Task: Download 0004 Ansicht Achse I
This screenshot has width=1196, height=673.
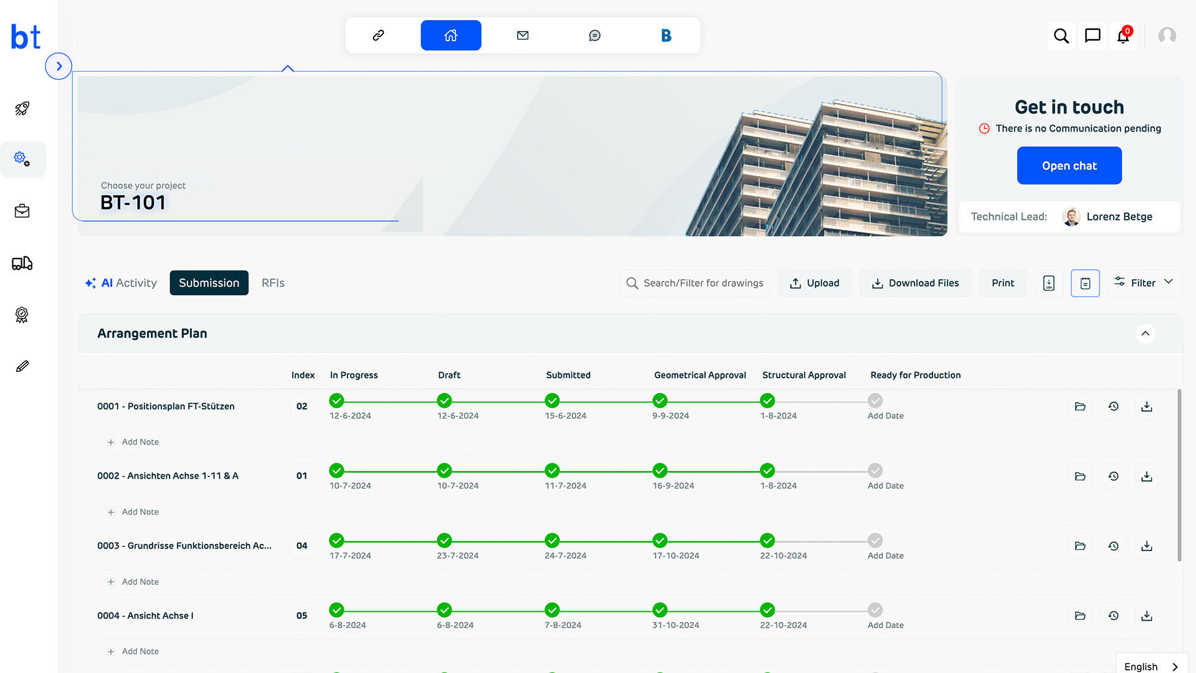Action: coord(1147,616)
